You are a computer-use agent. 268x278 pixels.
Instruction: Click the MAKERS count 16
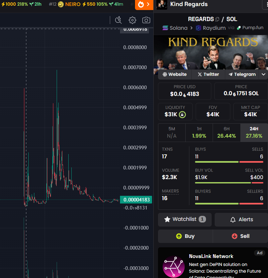click(165, 198)
